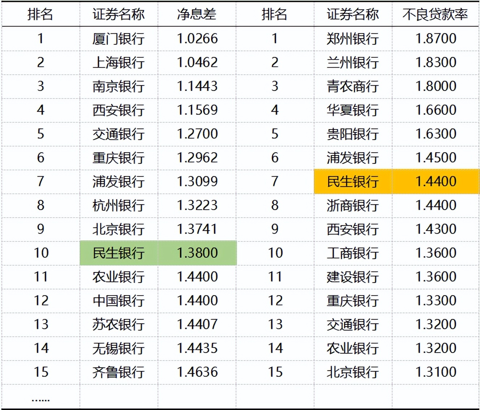The image size is (480, 410).
Task: Click the value 1.1443
Action: [197, 86]
